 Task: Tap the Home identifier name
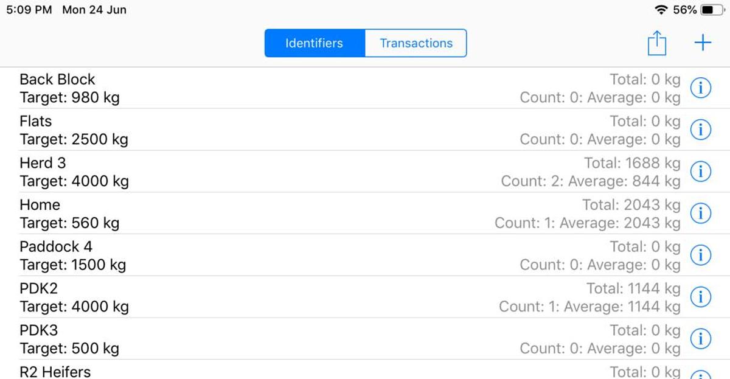[40, 205]
